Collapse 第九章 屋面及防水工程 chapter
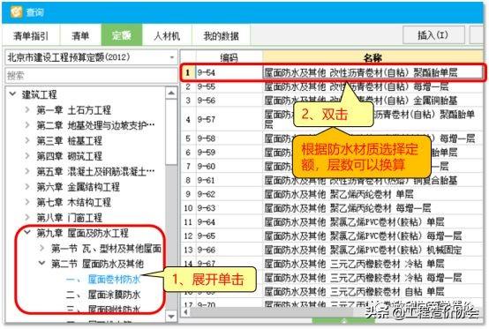 [x=27, y=232]
